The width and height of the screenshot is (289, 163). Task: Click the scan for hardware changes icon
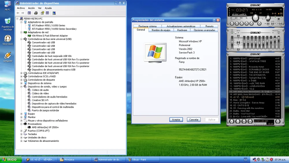pos(54,13)
